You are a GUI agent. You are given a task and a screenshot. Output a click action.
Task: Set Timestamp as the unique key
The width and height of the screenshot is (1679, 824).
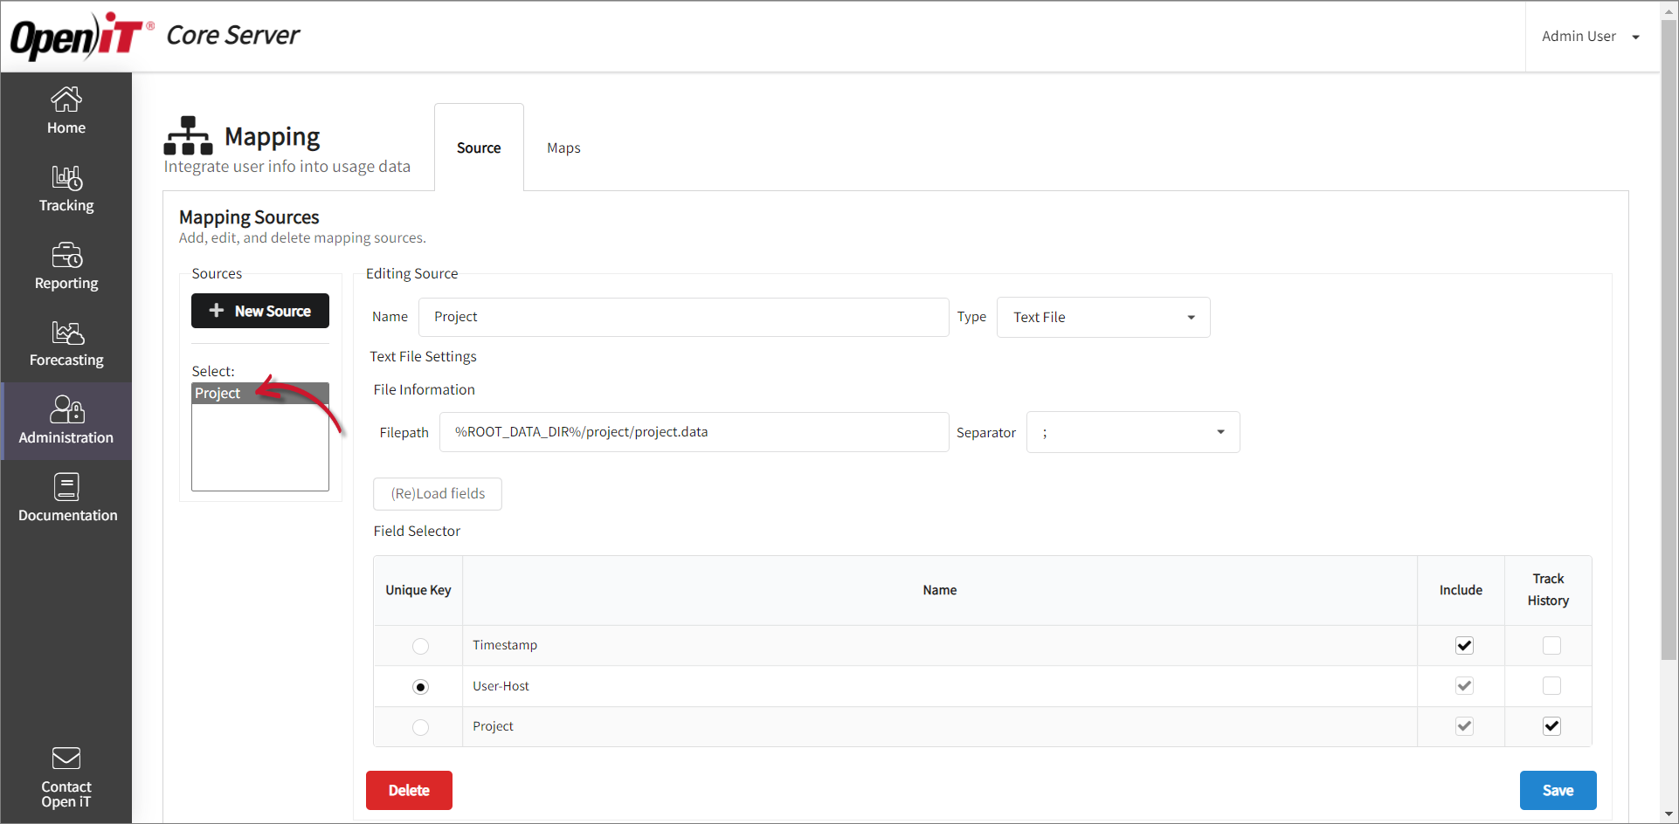click(420, 646)
